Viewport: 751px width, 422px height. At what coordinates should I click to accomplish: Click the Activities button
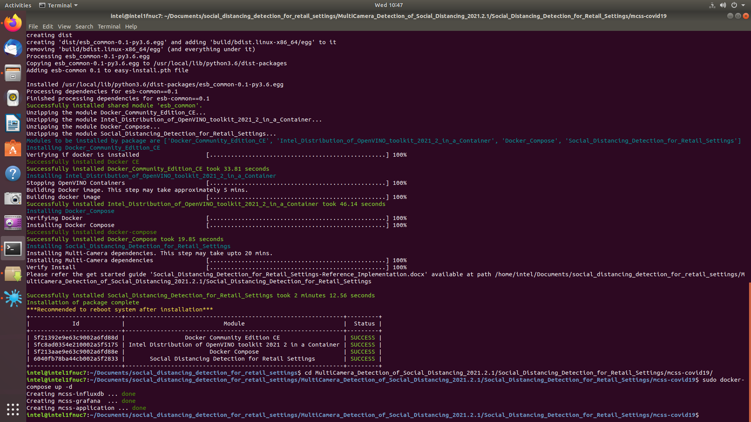[x=18, y=5]
